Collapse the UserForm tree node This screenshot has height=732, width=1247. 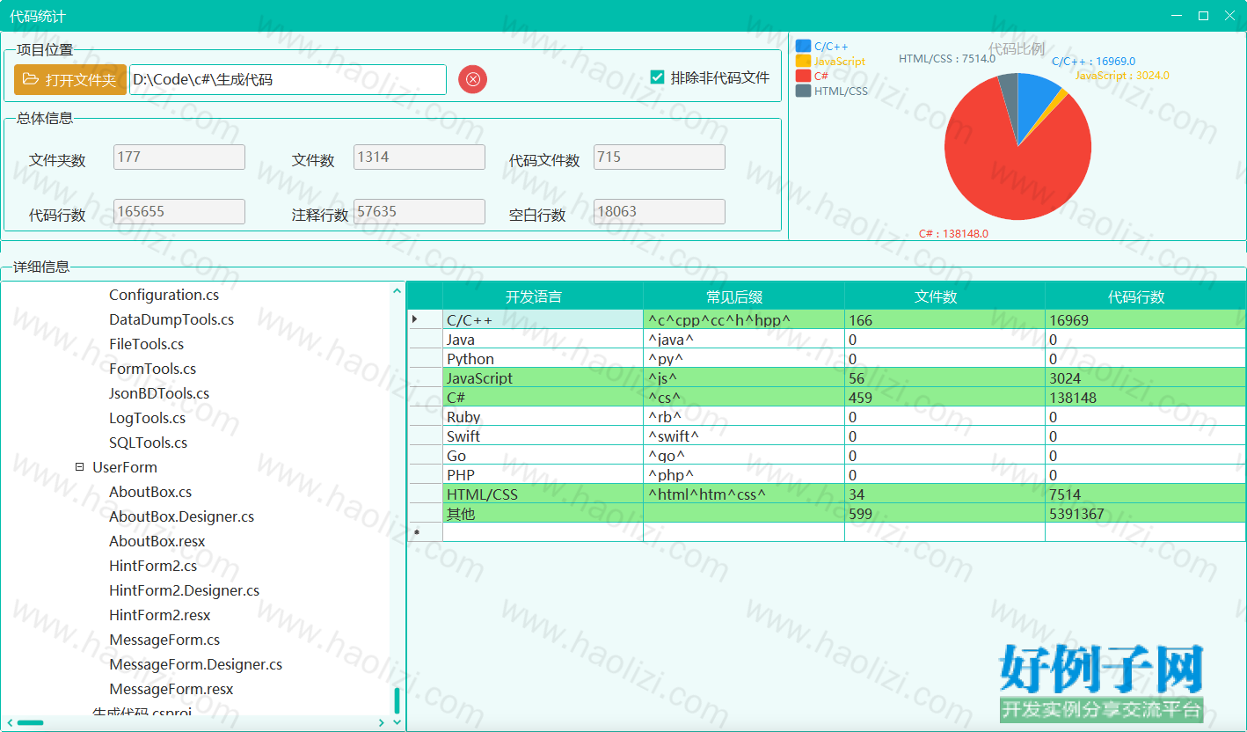[80, 467]
